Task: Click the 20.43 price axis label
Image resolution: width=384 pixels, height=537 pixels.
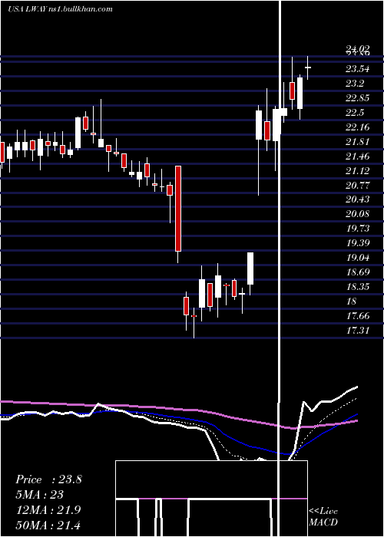Action: click(357, 199)
